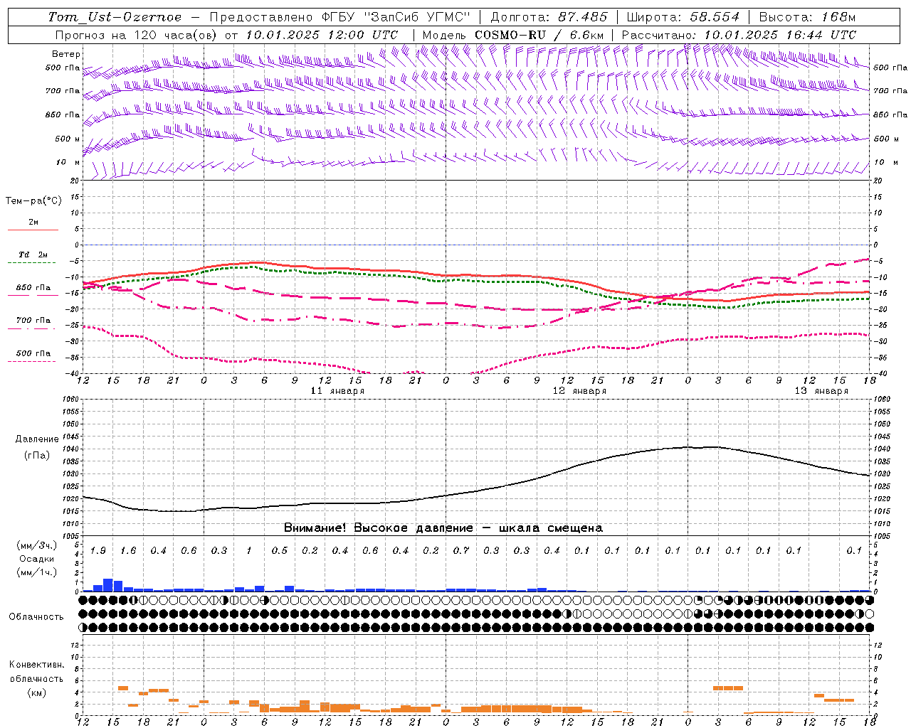Click the 13 января date label
Image resolution: width=911 pixels, height=728 pixels.
[821, 391]
